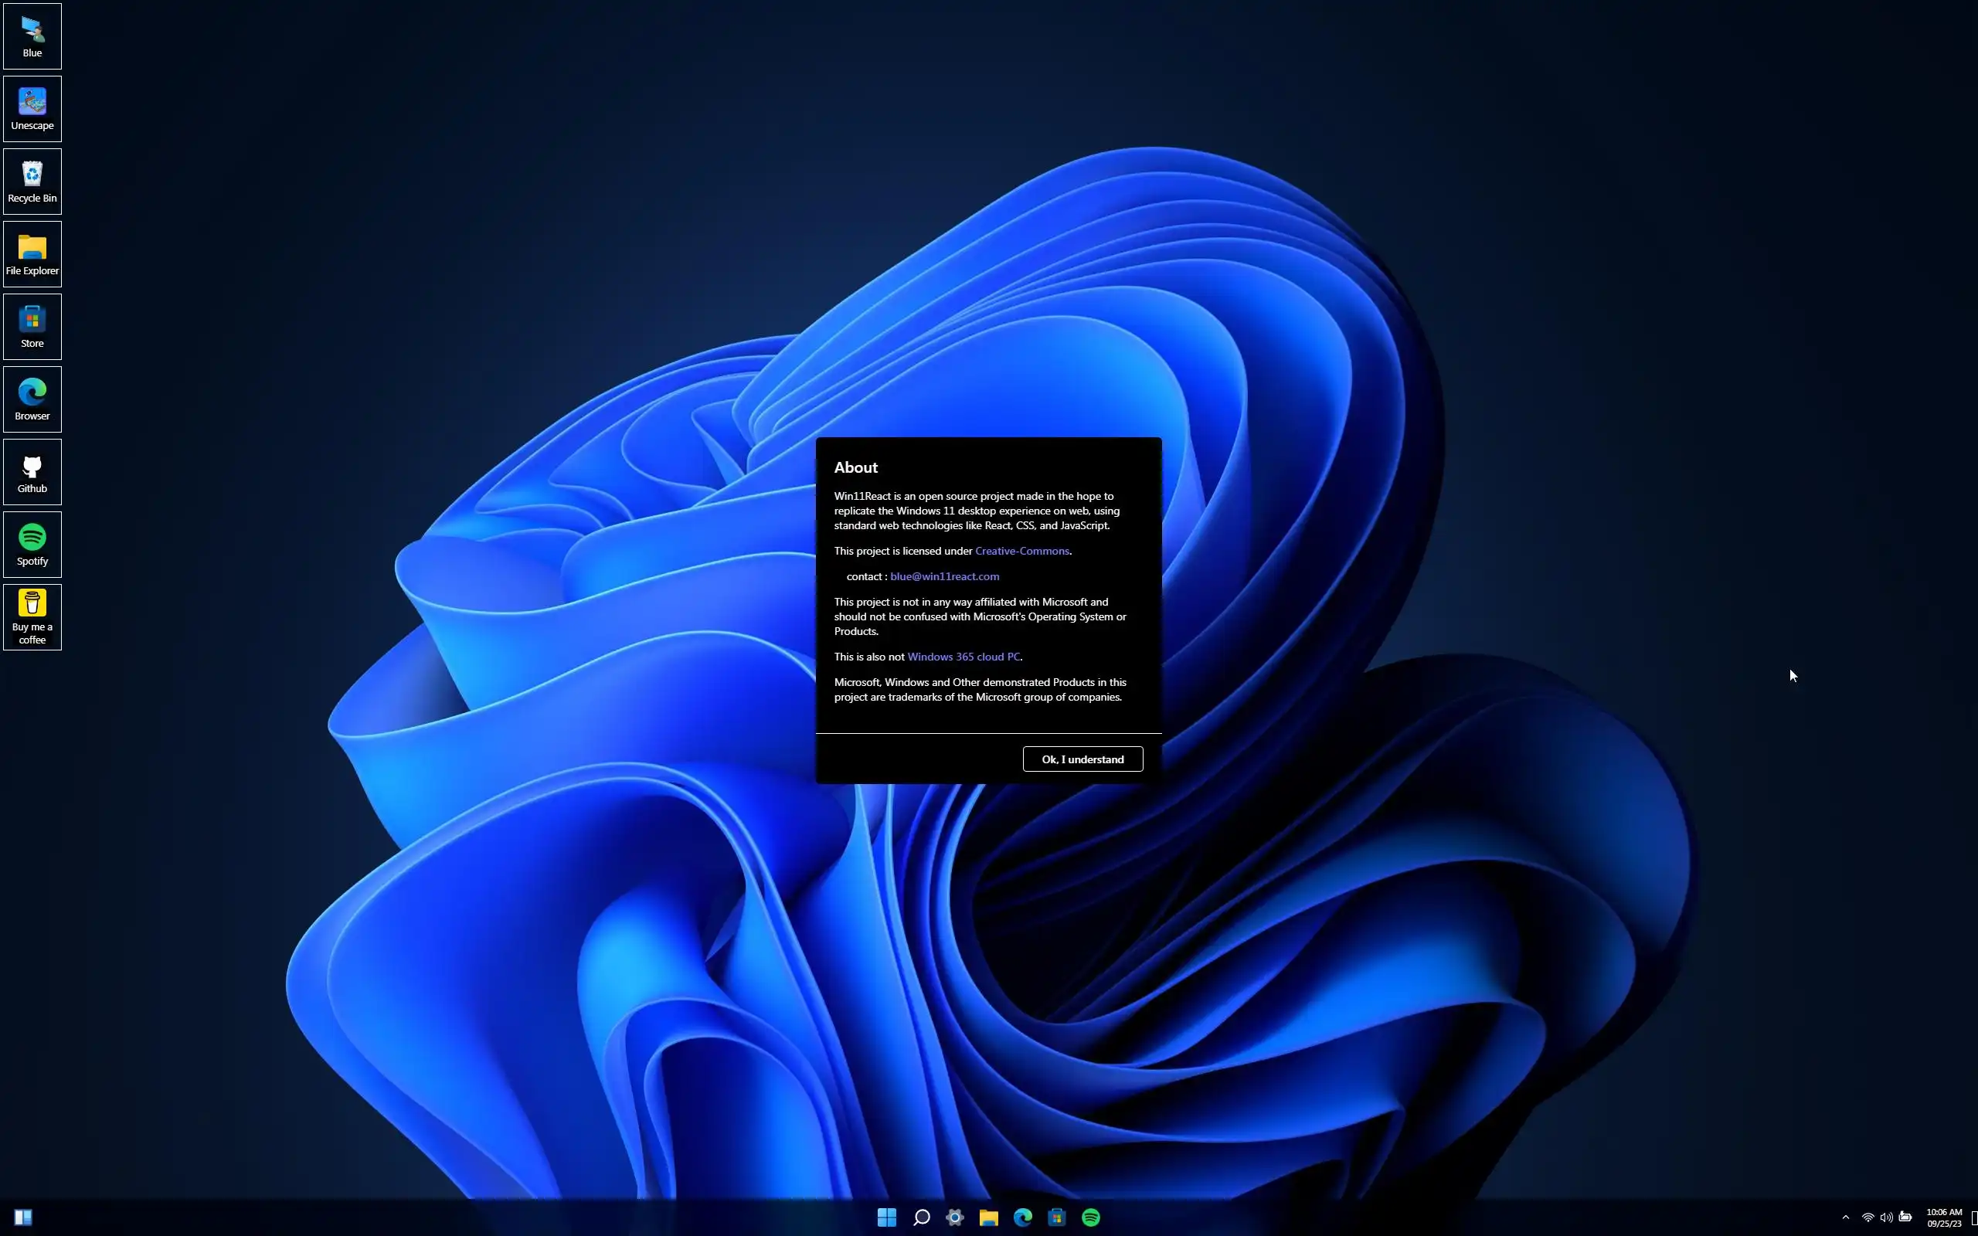Viewport: 1978px width, 1236px height.
Task: Open File Explorer from the taskbar
Action: click(x=989, y=1217)
